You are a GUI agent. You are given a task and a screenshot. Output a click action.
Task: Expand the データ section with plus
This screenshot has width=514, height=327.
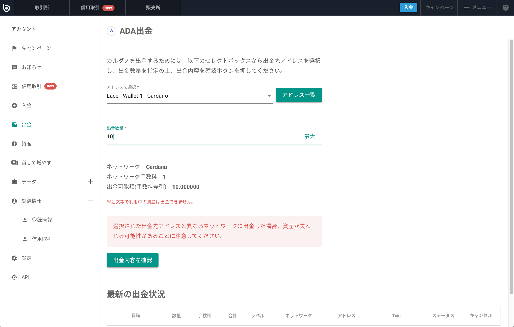click(x=90, y=182)
